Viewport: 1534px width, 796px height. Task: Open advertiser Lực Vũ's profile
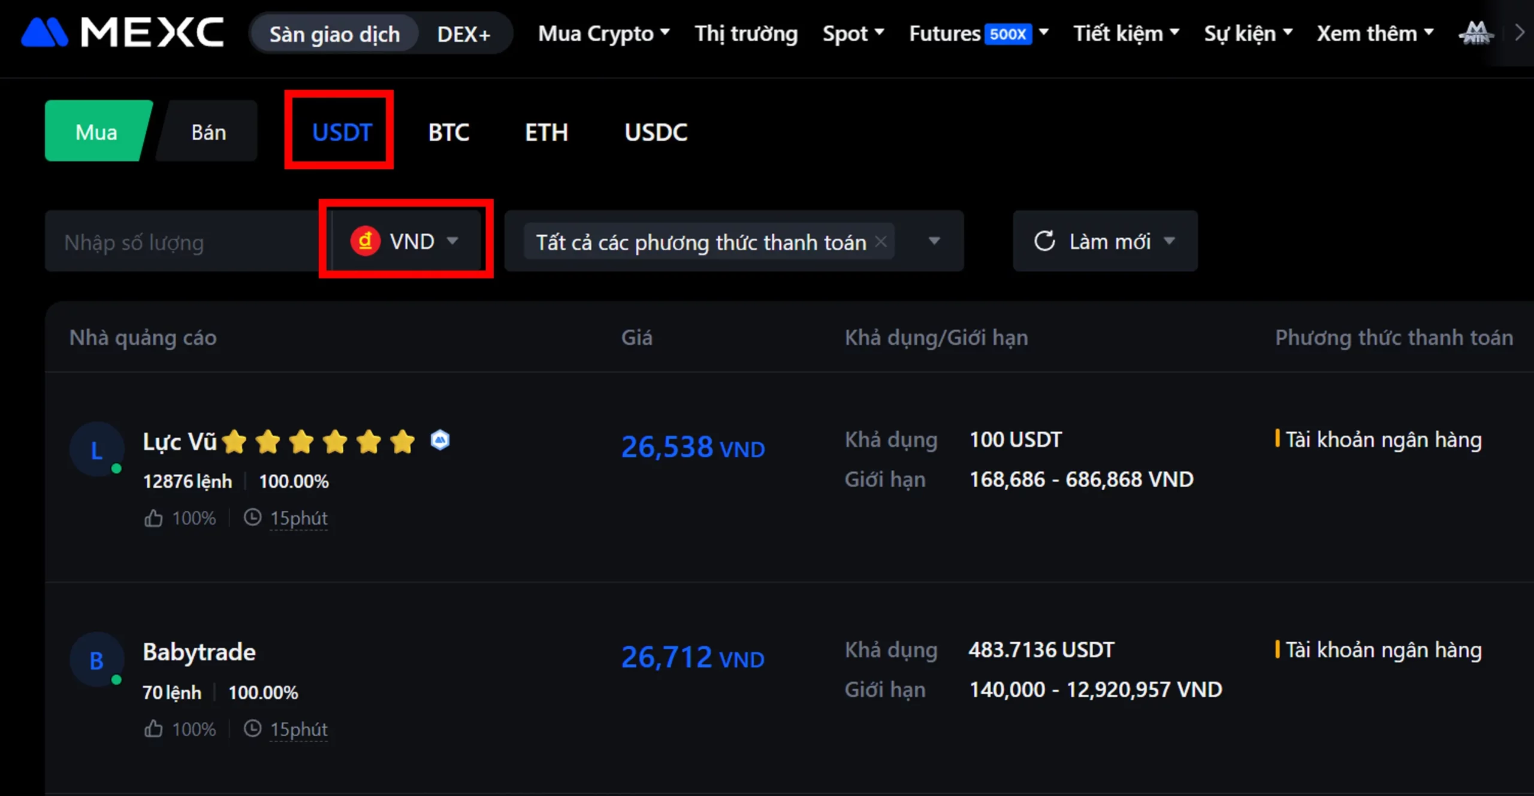[179, 442]
